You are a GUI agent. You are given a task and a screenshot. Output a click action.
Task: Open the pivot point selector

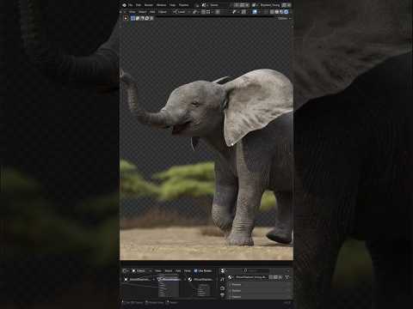195,12
